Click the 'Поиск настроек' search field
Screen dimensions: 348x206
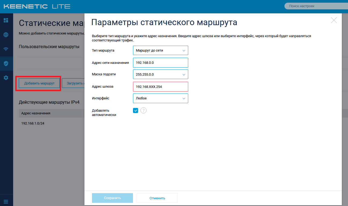pyautogui.click(x=316, y=6)
